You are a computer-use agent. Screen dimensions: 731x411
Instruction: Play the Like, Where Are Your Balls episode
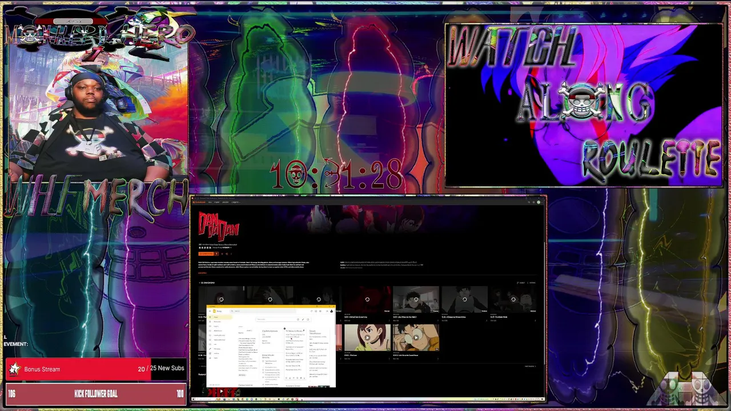coord(416,299)
